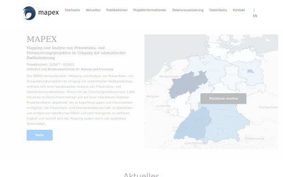Click the Liechtenstein label on the map
This screenshot has width=283, height=177.
point(196,143)
